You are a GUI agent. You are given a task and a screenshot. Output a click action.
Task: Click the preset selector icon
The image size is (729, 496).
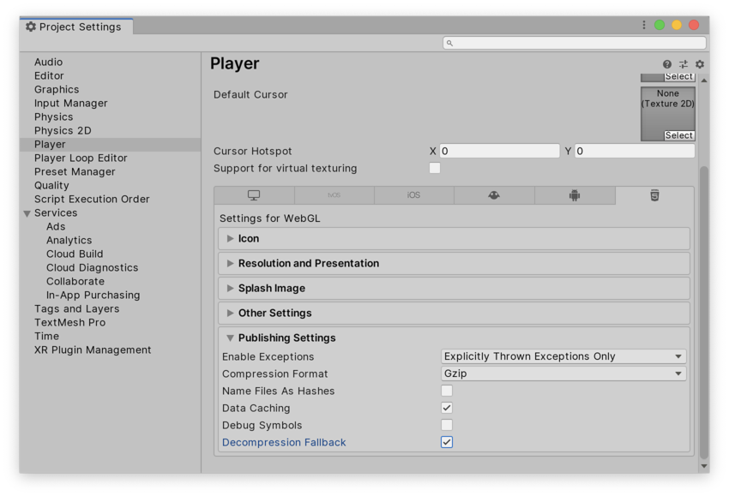click(684, 63)
